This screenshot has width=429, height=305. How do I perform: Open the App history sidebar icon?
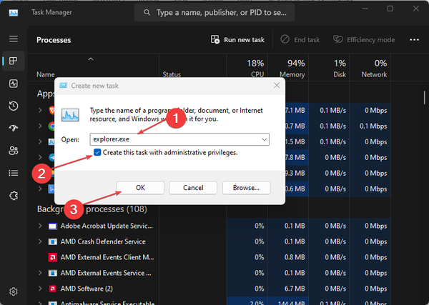coord(14,106)
